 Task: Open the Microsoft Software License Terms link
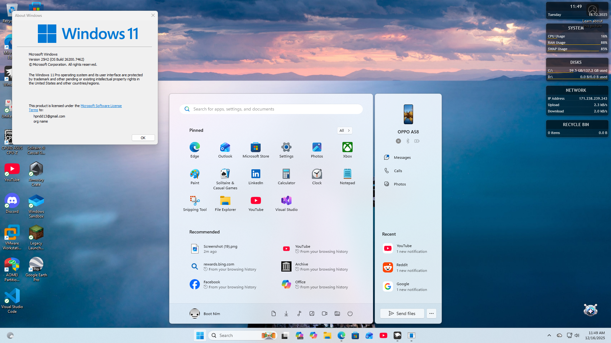pyautogui.click(x=101, y=105)
